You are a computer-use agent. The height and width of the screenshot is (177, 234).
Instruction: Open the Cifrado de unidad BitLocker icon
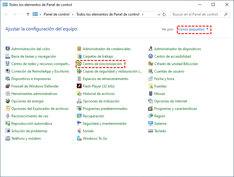tap(151, 64)
